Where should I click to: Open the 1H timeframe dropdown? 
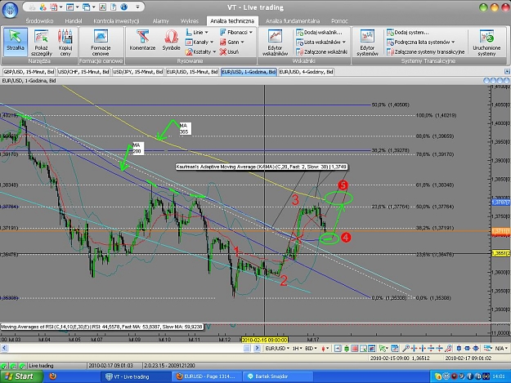pyautogui.click(x=297, y=348)
